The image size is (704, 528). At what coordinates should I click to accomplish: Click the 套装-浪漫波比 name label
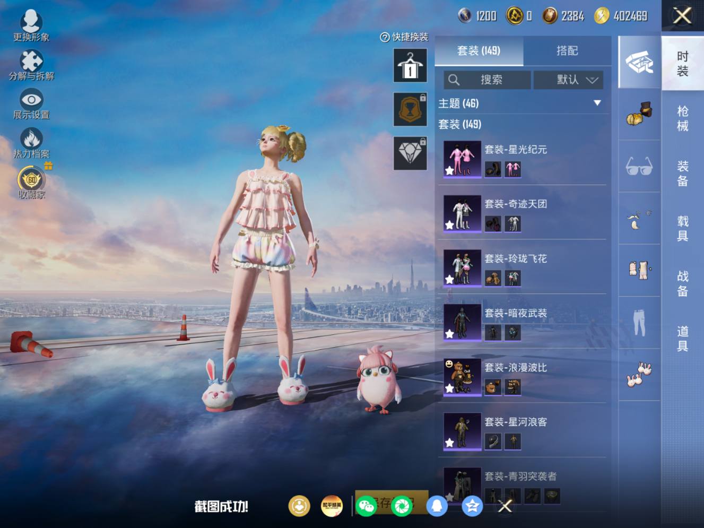516,367
